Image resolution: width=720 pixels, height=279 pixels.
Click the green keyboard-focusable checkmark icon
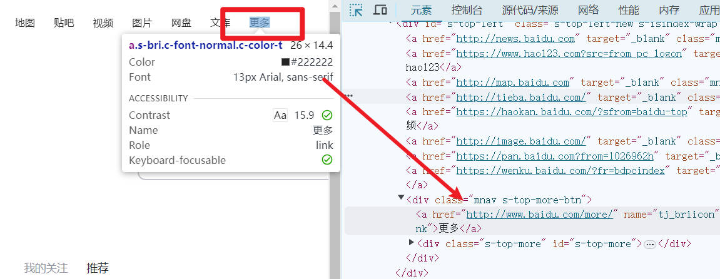pos(327,160)
